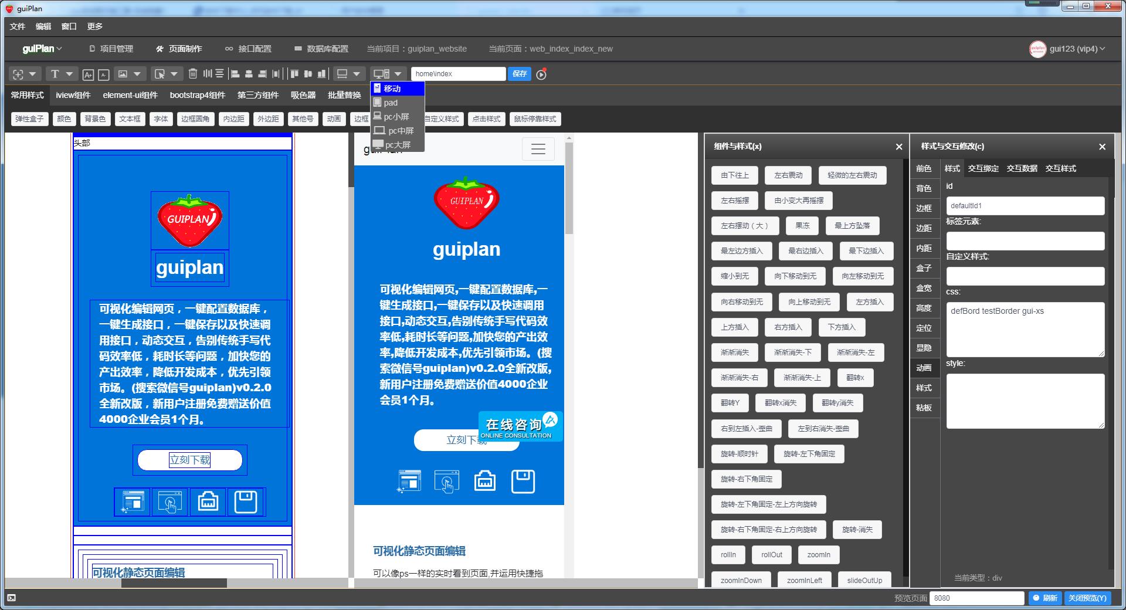
Task: Click the hamburger menu icon on the mobile preview
Action: click(x=538, y=149)
